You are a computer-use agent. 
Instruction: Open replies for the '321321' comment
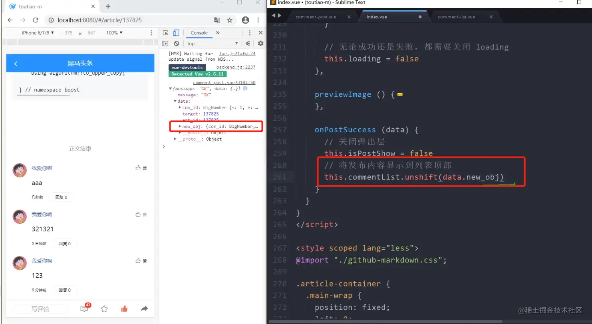coord(65,244)
